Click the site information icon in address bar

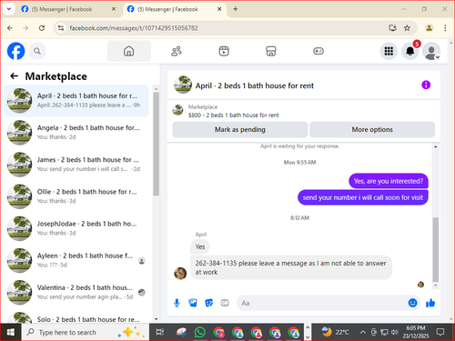click(x=61, y=28)
